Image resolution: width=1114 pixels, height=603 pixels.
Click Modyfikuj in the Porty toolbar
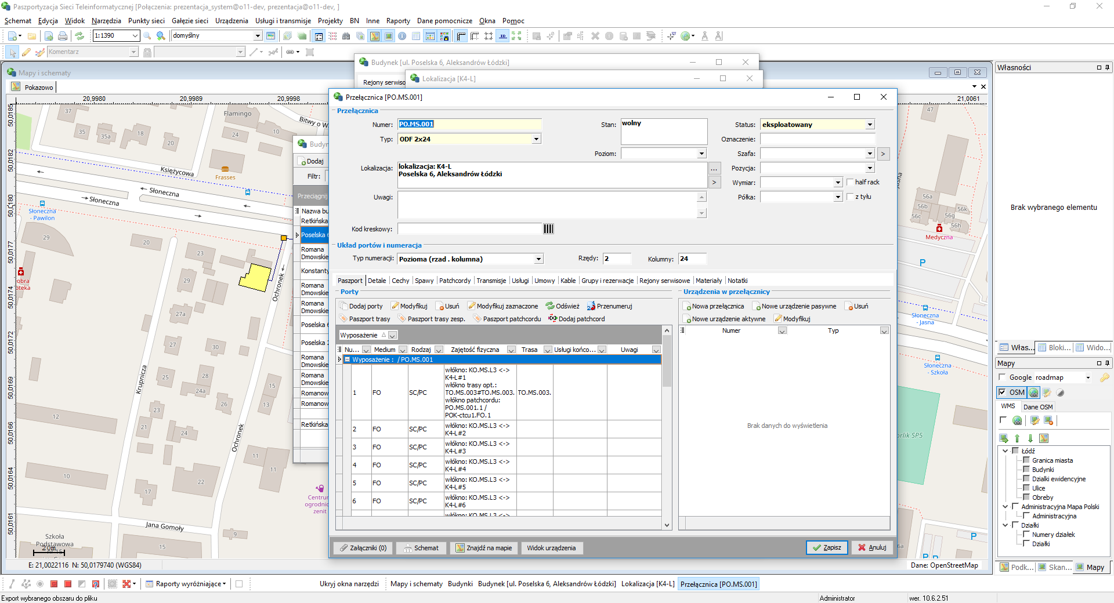click(x=409, y=306)
